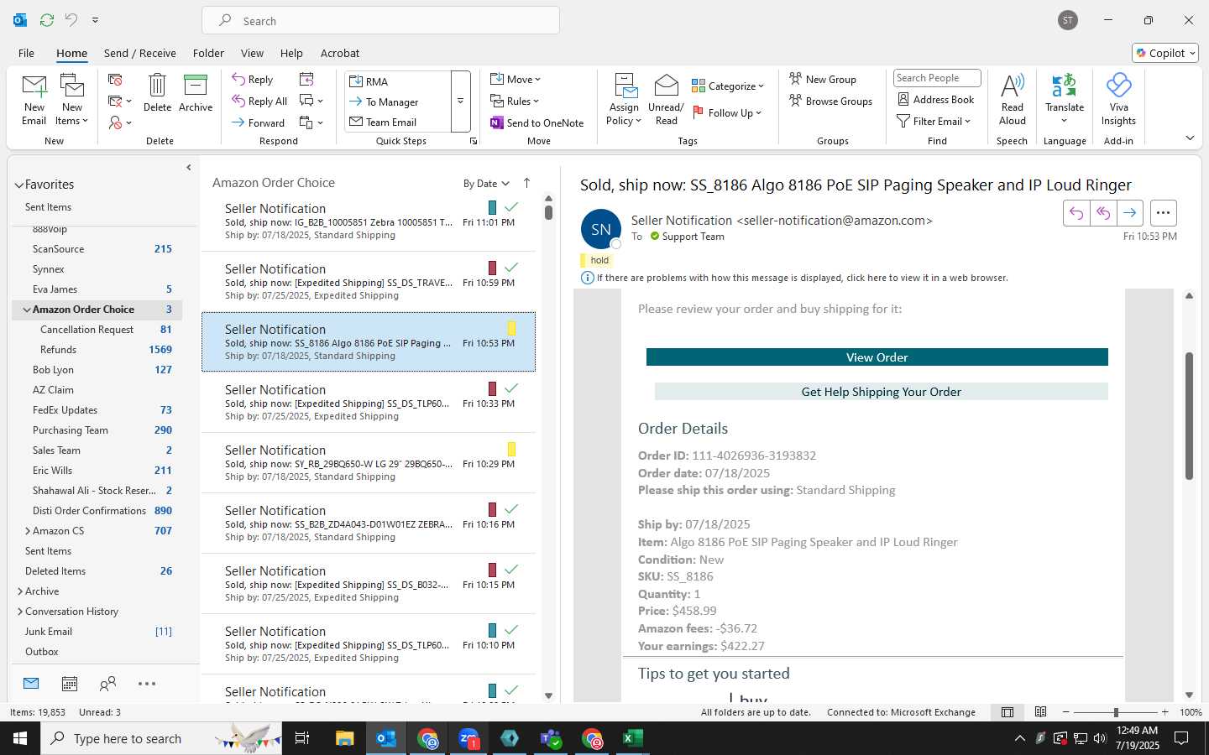This screenshot has height=755, width=1209.
Task: Switch to Reading view in status bar
Action: click(1041, 712)
